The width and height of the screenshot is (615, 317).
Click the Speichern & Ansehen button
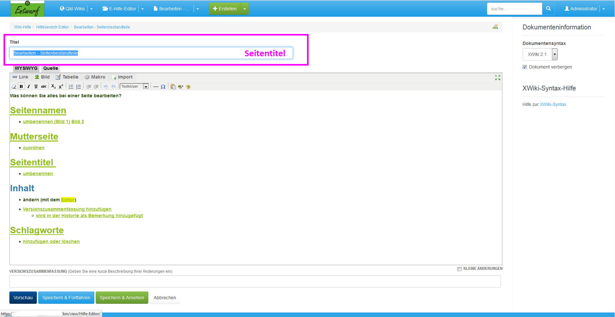[x=122, y=298]
